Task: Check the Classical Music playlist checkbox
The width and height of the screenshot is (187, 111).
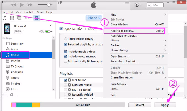Action: [x=65, y=85]
